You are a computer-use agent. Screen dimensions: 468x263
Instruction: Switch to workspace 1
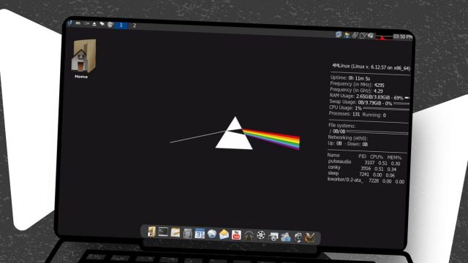coord(121,25)
